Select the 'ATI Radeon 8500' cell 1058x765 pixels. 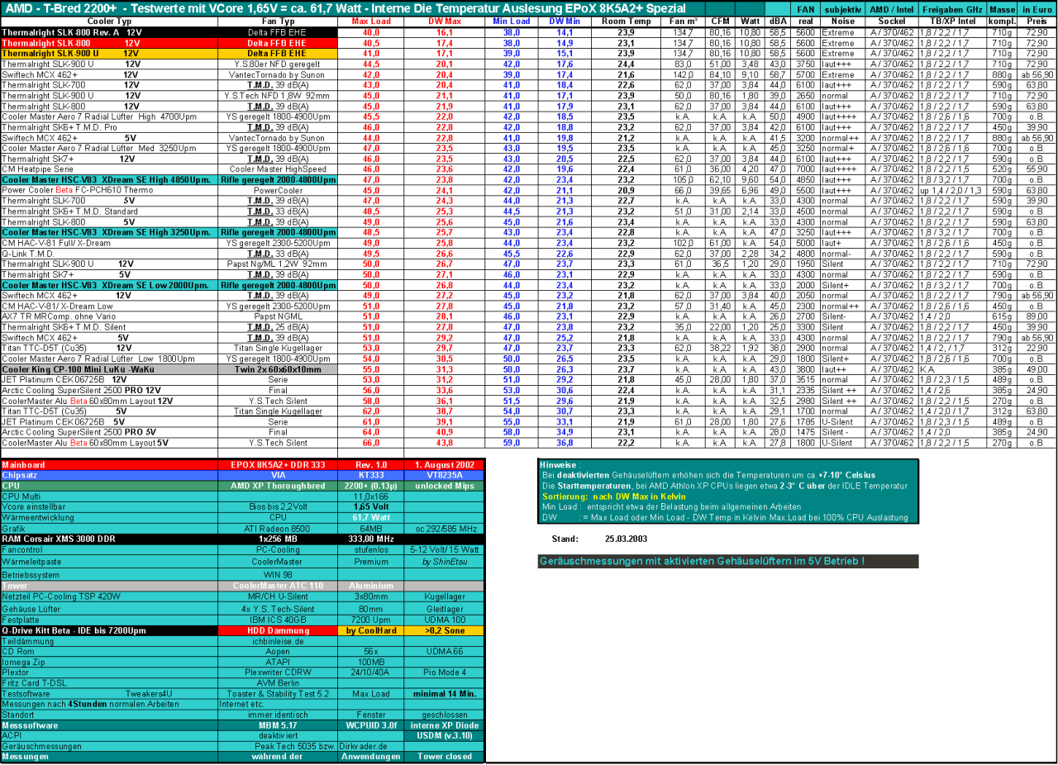[x=278, y=528]
